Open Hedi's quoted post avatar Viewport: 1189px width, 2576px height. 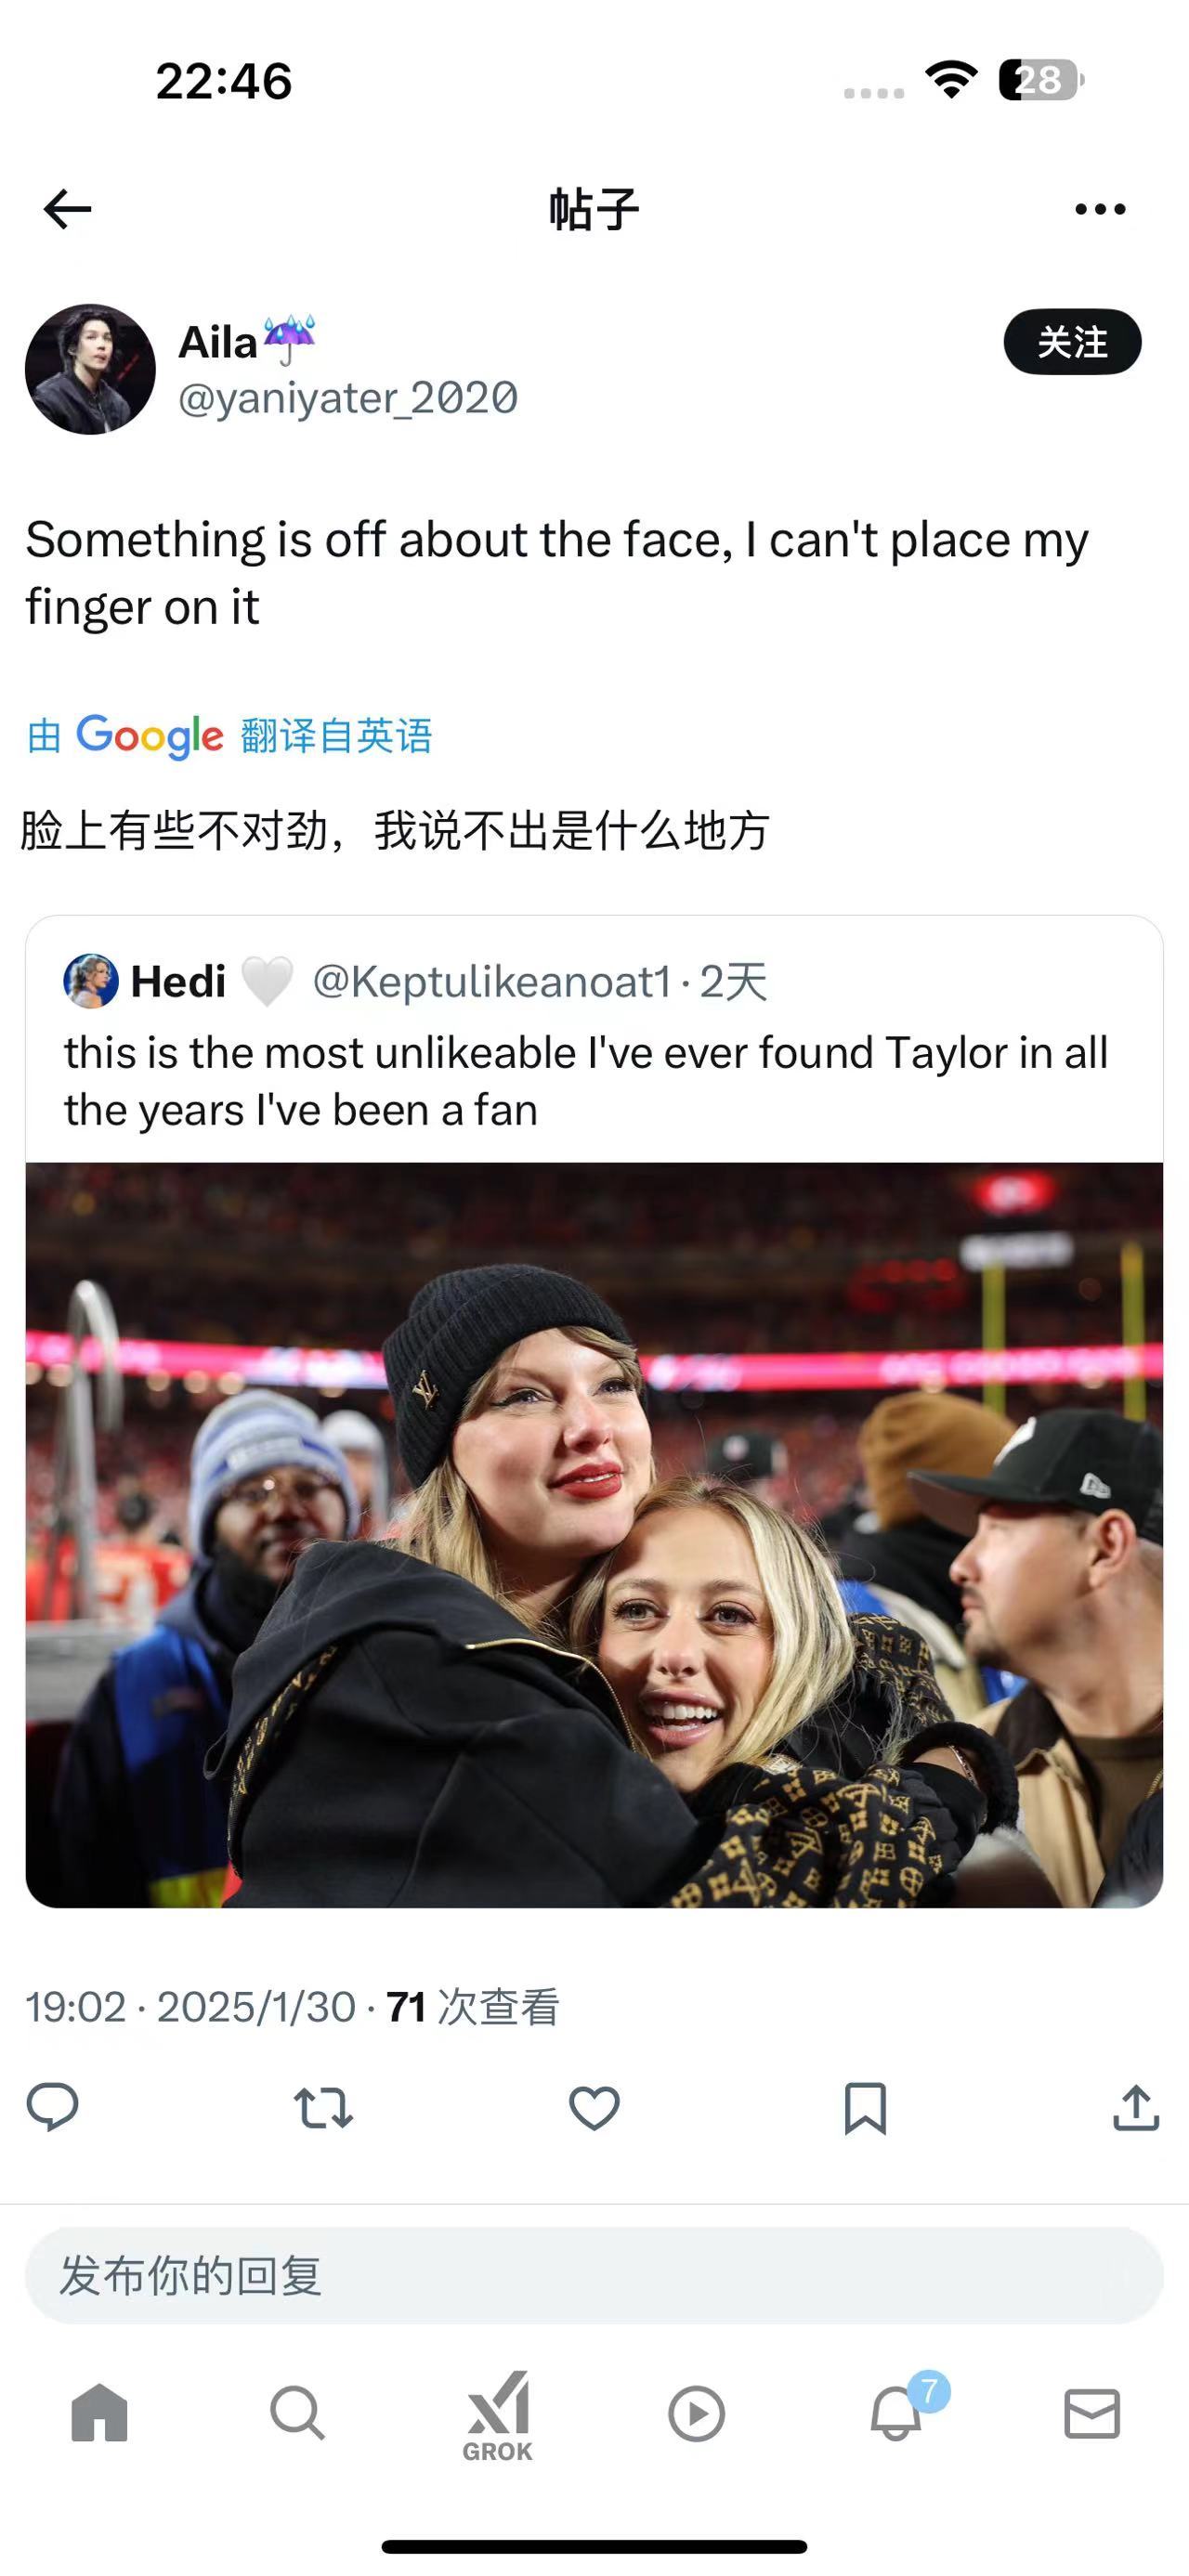(x=91, y=981)
